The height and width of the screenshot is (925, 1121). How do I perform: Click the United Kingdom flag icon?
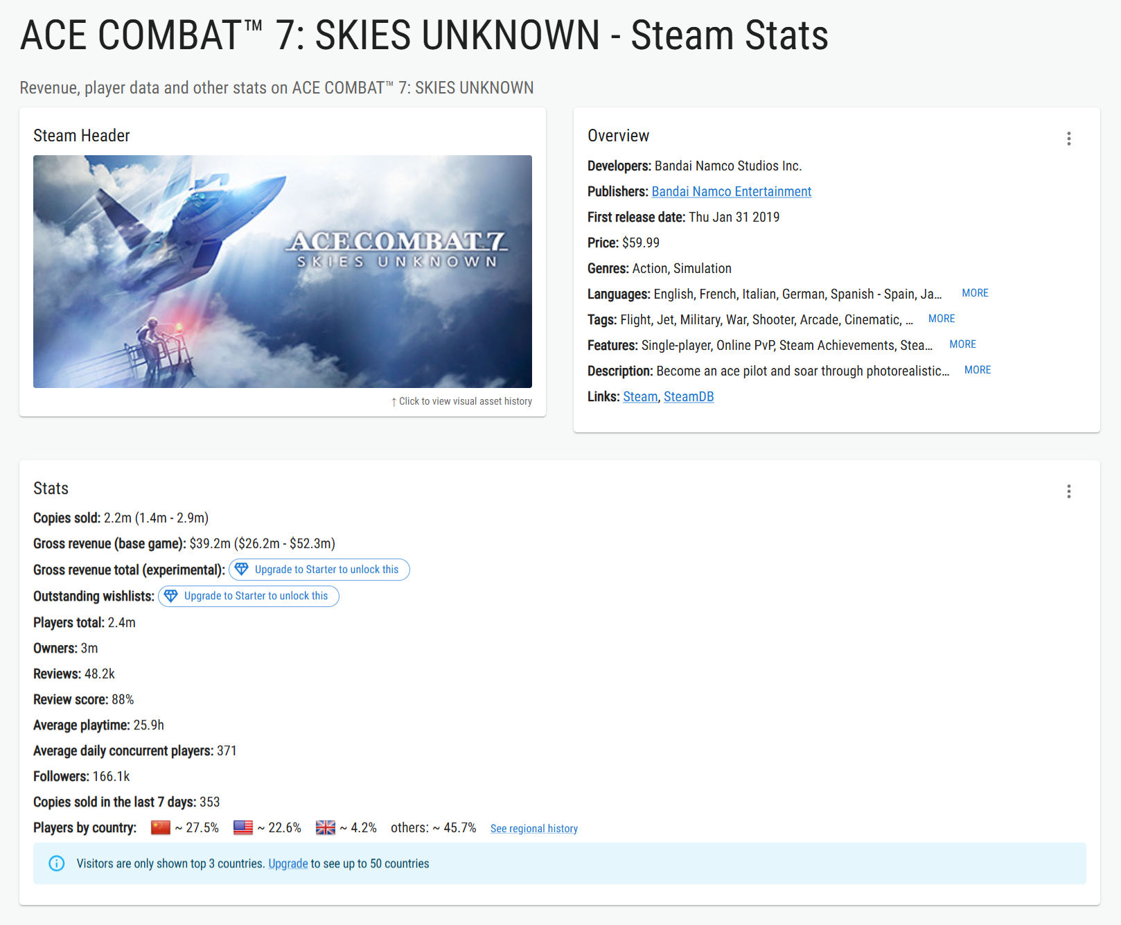tap(326, 827)
